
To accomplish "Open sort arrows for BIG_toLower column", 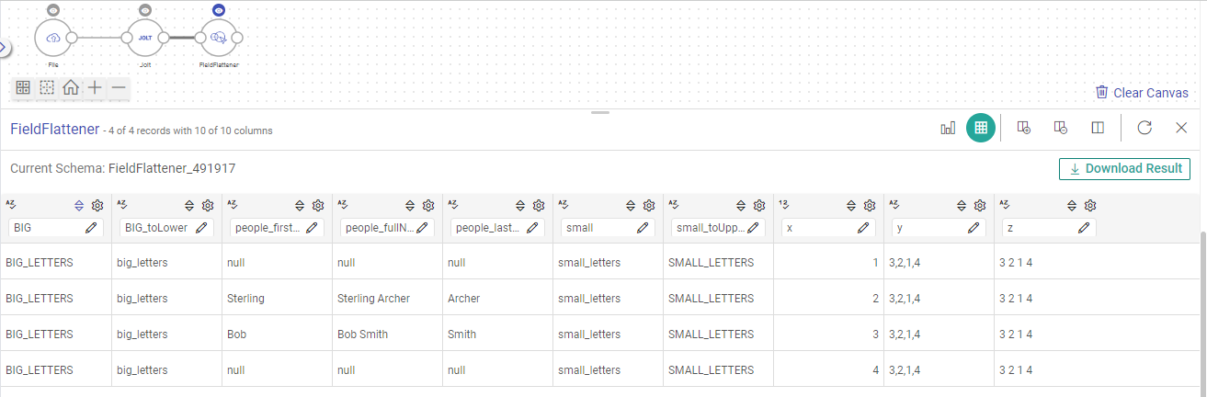I will tap(189, 206).
